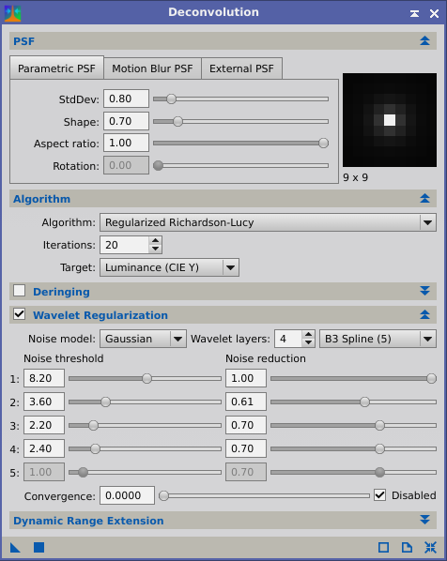Collapse the PSF section

point(424,40)
